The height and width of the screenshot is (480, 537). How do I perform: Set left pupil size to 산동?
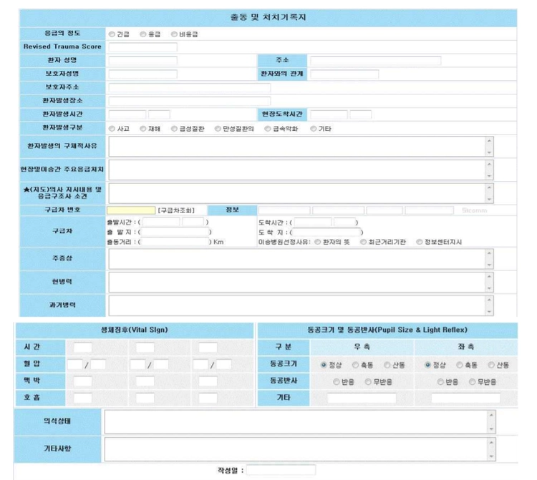tap(491, 365)
